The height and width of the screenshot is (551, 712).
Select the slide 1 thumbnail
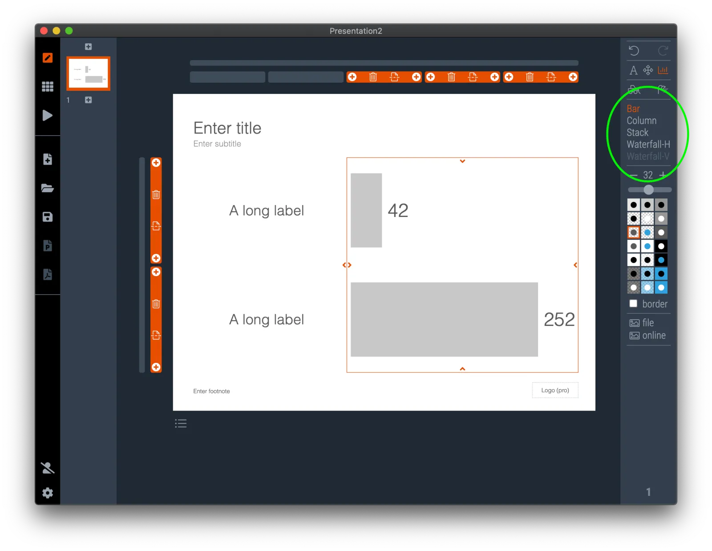pyautogui.click(x=88, y=73)
